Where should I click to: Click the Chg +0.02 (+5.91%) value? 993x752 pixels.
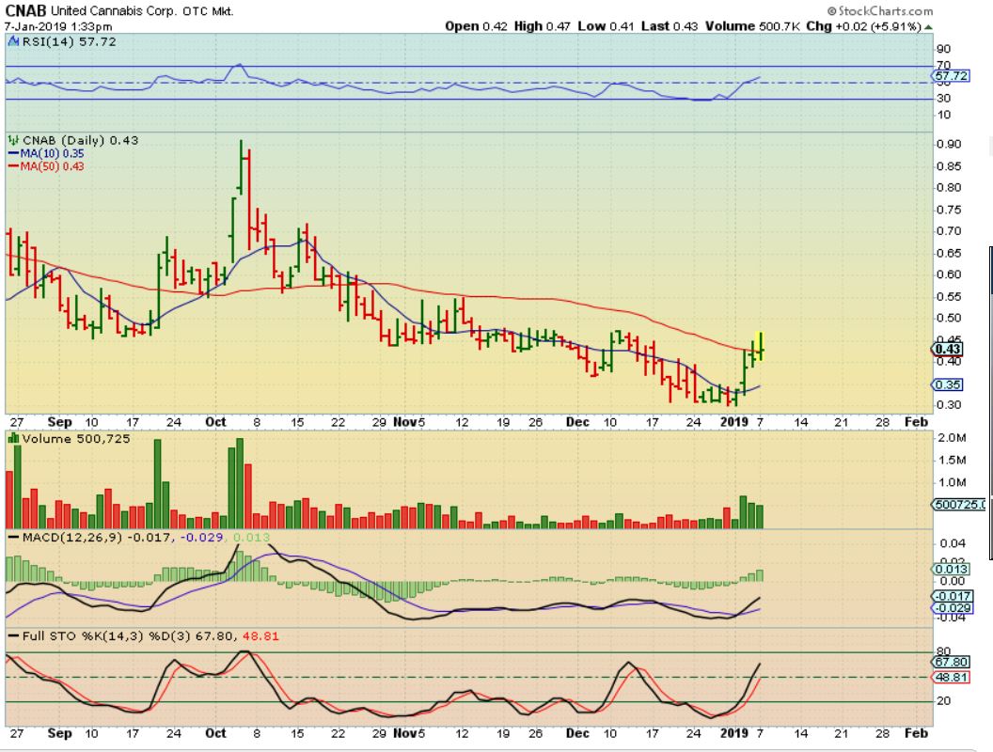864,26
